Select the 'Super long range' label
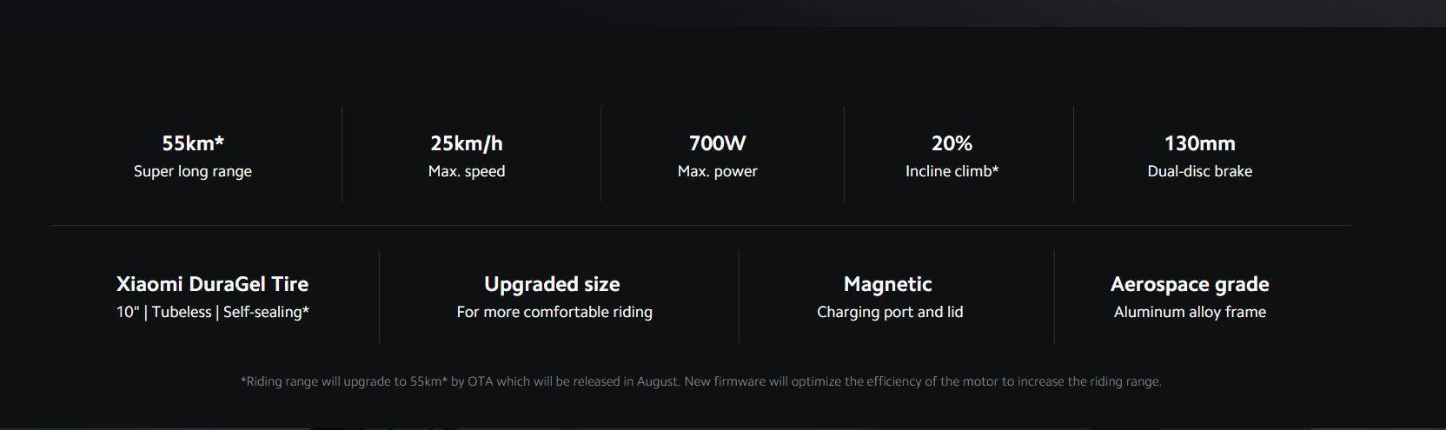 193,171
